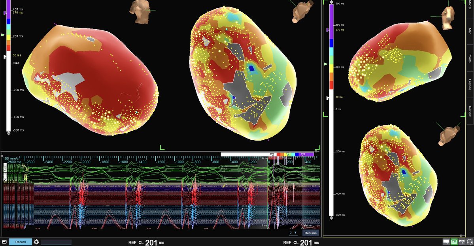The height and width of the screenshot is (246, 474).
Task: Open the speech bubble notes icon
Action: coord(446,242)
